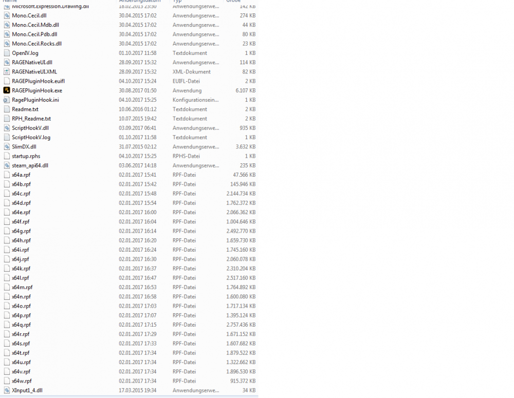Select the Mono.Cecil.Mdb.dll file icon
The height and width of the screenshot is (398, 514).
7,25
